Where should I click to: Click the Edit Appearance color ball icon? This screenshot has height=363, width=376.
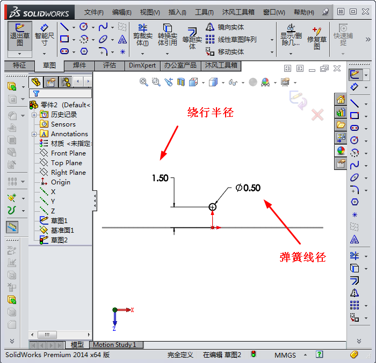(265, 82)
